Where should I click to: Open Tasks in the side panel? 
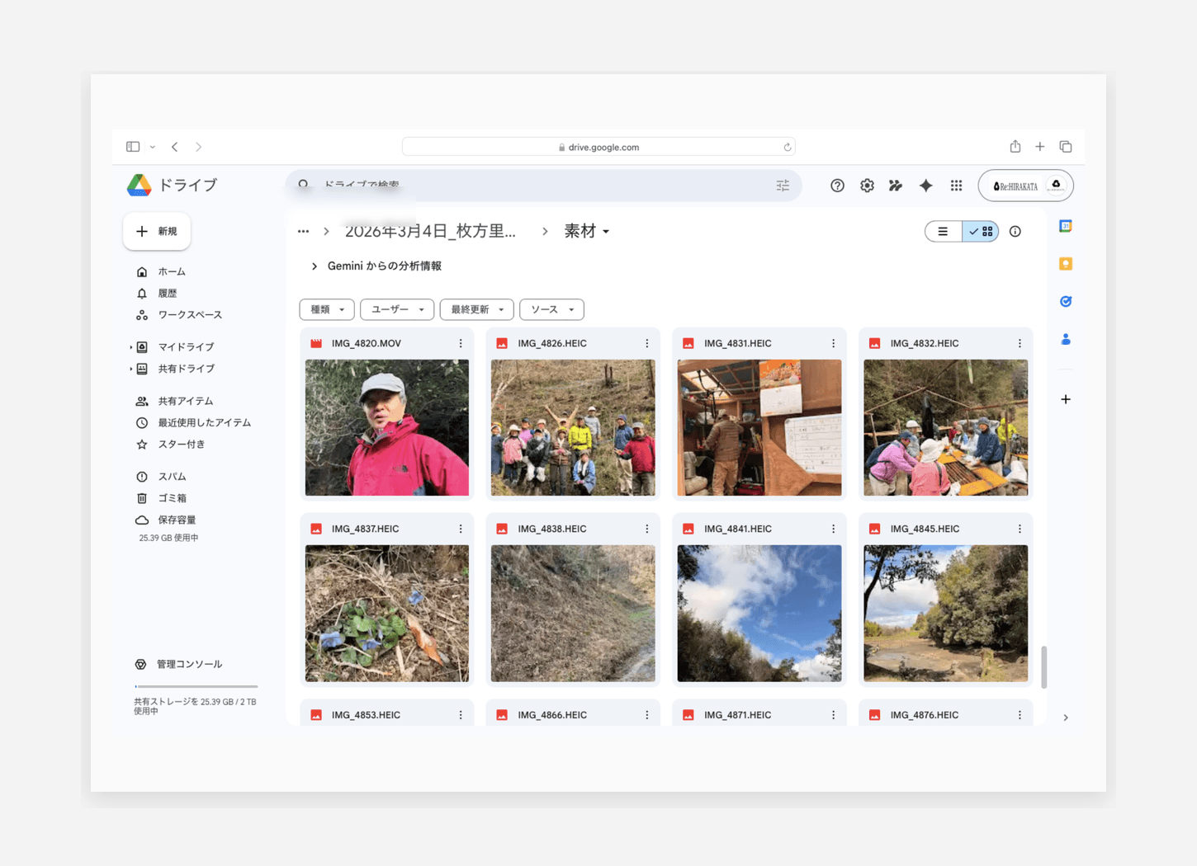[1065, 301]
